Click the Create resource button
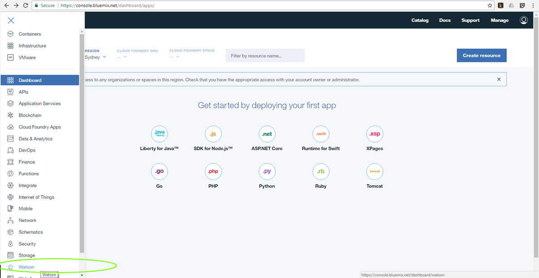 482,56
